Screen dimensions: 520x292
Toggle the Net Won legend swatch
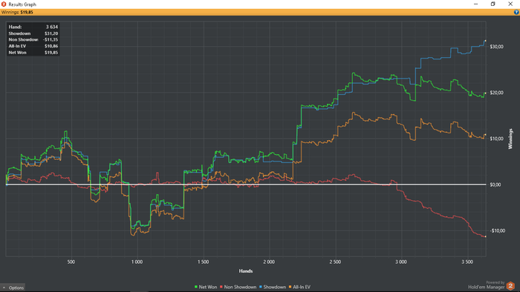coord(196,287)
